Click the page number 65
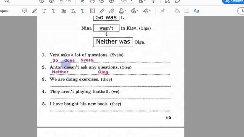The image size is (244, 137). click(x=169, y=118)
